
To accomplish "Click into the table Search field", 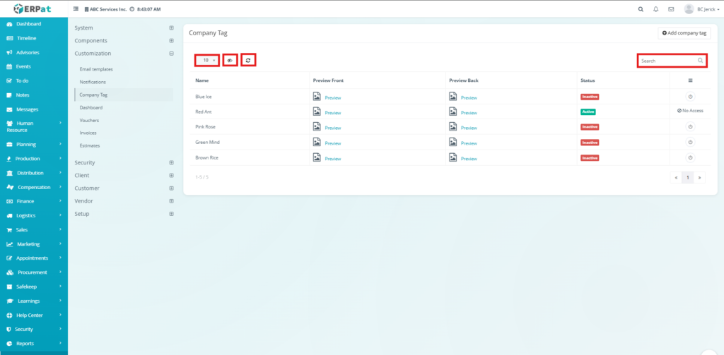I will coord(667,61).
